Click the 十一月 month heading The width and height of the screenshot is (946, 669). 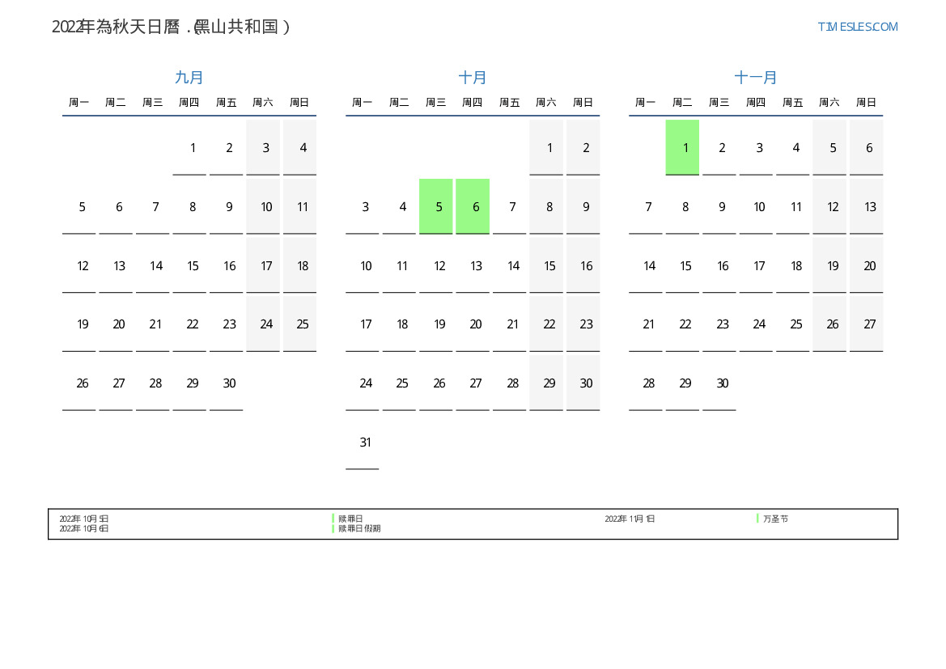tap(756, 78)
